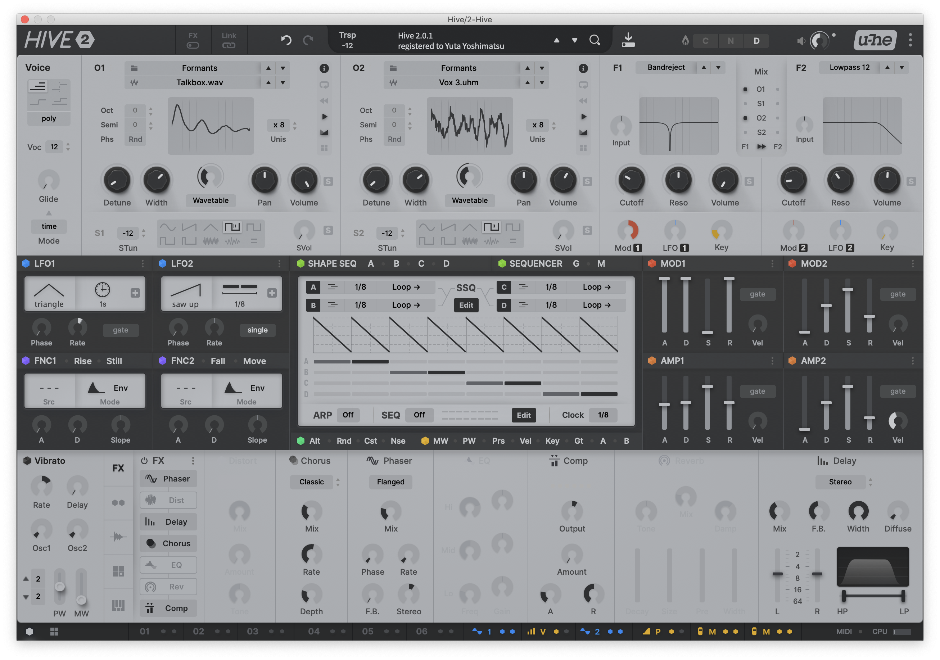This screenshot has height=660, width=940.
Task: Open the poly voice mode dropdown
Action: [x=49, y=119]
